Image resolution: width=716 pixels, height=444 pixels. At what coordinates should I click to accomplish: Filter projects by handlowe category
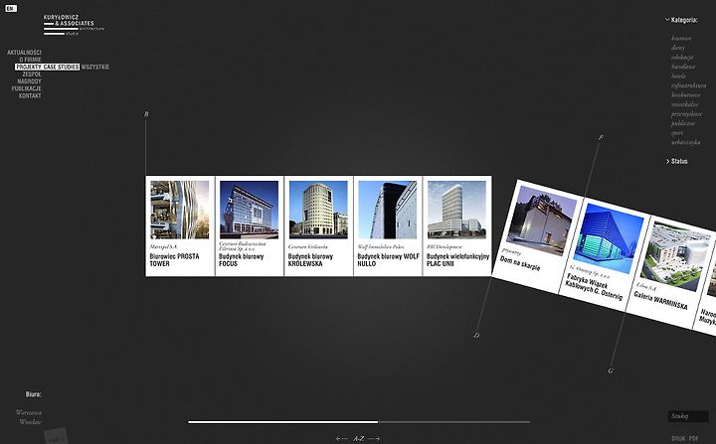(x=683, y=67)
